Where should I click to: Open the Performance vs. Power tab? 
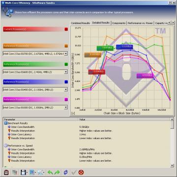(140, 23)
